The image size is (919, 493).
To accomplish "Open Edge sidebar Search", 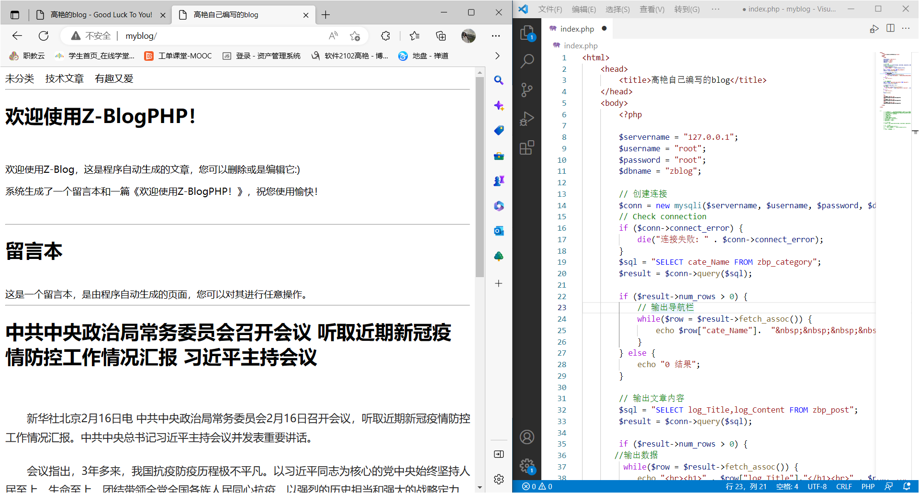I will tap(499, 80).
